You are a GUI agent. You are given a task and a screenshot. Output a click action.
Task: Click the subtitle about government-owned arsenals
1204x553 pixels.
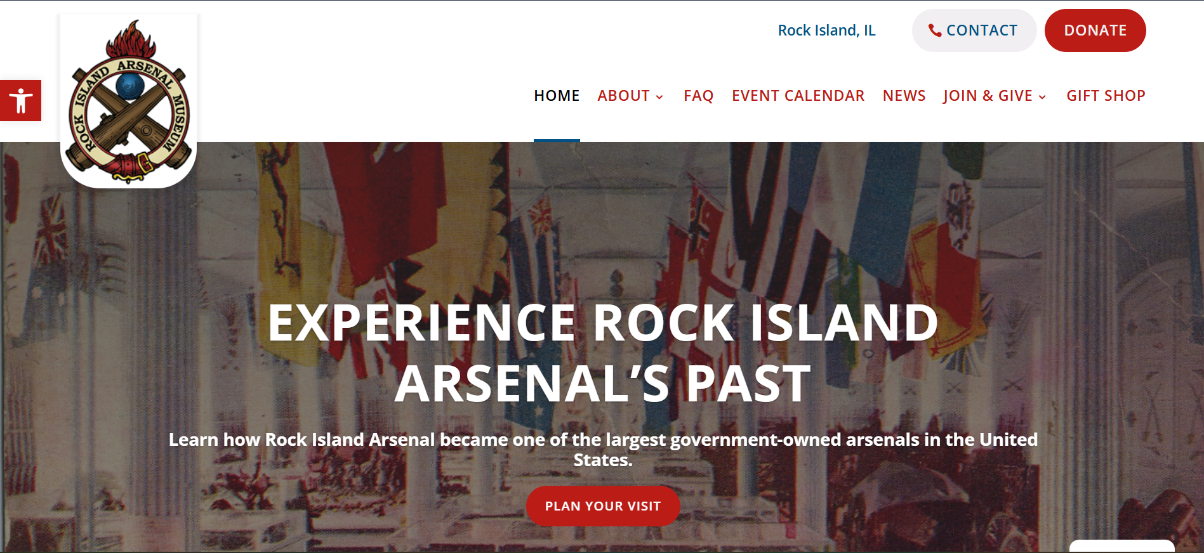pyautogui.click(x=602, y=450)
